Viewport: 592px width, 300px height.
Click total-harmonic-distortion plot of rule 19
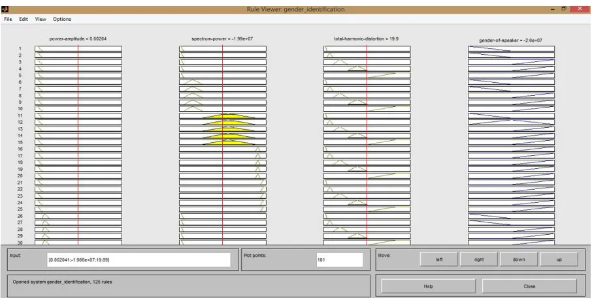point(367,170)
